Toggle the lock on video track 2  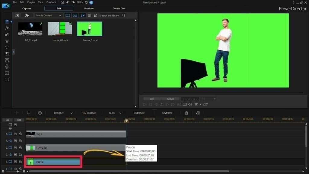[20, 148]
